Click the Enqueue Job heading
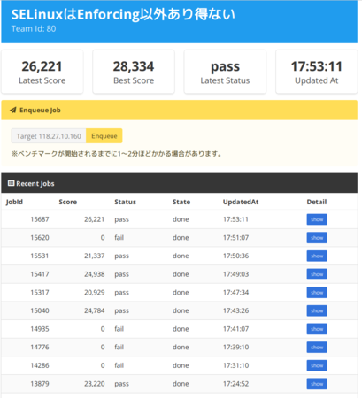 tap(40, 111)
